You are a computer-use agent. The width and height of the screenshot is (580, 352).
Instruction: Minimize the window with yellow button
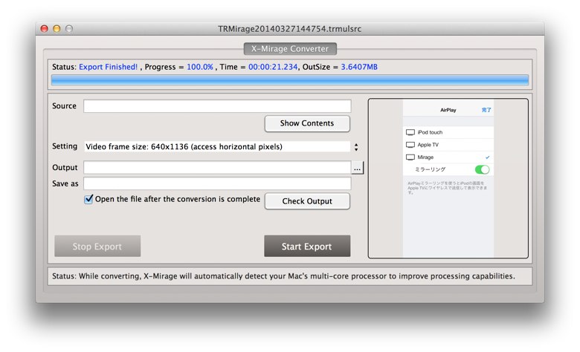pos(57,29)
